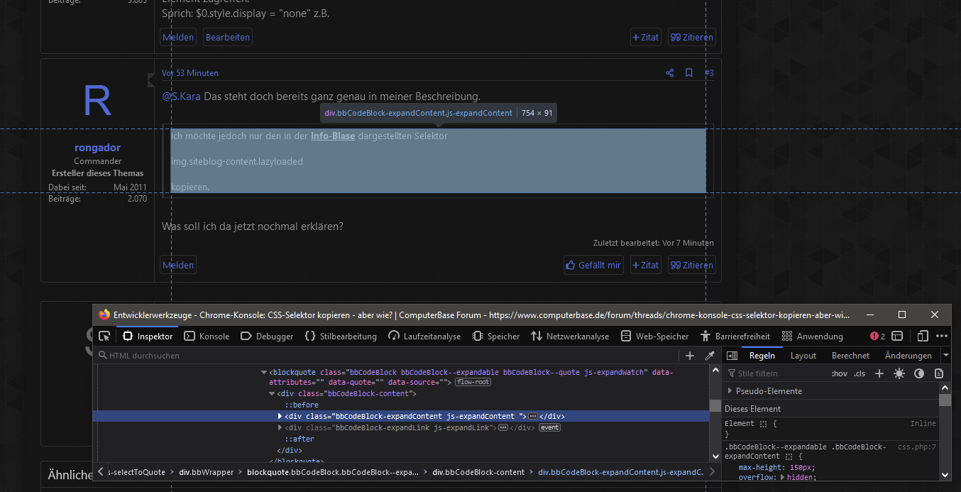Click the rules panel scrollbar thumb
Viewport: 961px width, 492px height.
click(945, 400)
